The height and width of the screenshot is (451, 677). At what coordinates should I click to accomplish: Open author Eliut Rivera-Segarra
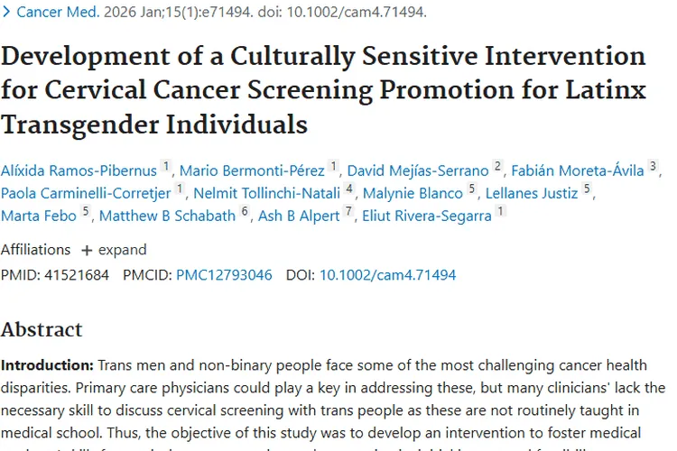(x=426, y=216)
